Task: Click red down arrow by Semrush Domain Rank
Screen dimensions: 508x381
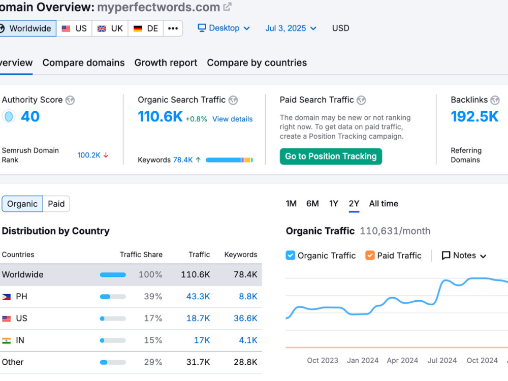Action: coord(106,155)
